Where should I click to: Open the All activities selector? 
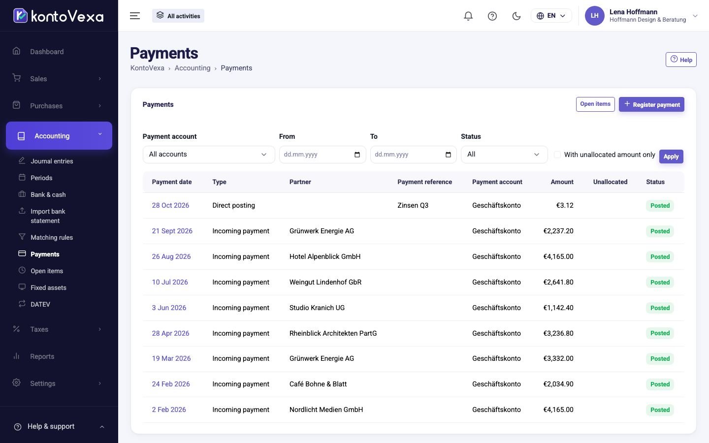tap(178, 16)
